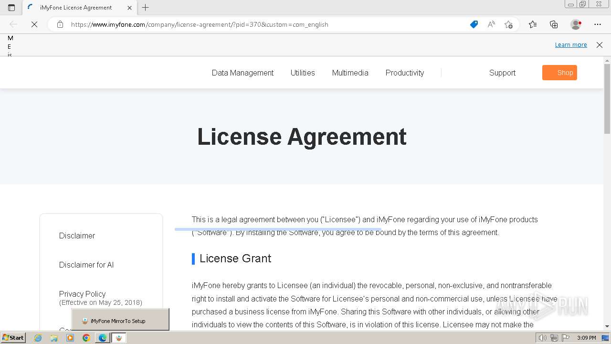Select the License Agreement title
611x344 pixels.
tap(302, 137)
